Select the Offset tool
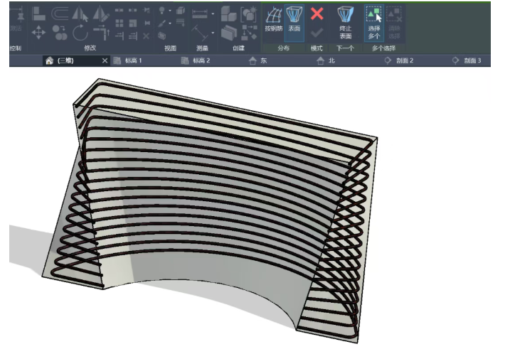Viewport: 510px width, 349px height. point(60,14)
